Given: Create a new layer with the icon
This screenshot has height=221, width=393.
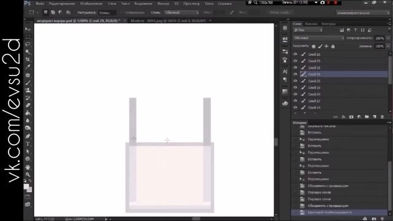Looking at the screenshot, I should point(375,117).
